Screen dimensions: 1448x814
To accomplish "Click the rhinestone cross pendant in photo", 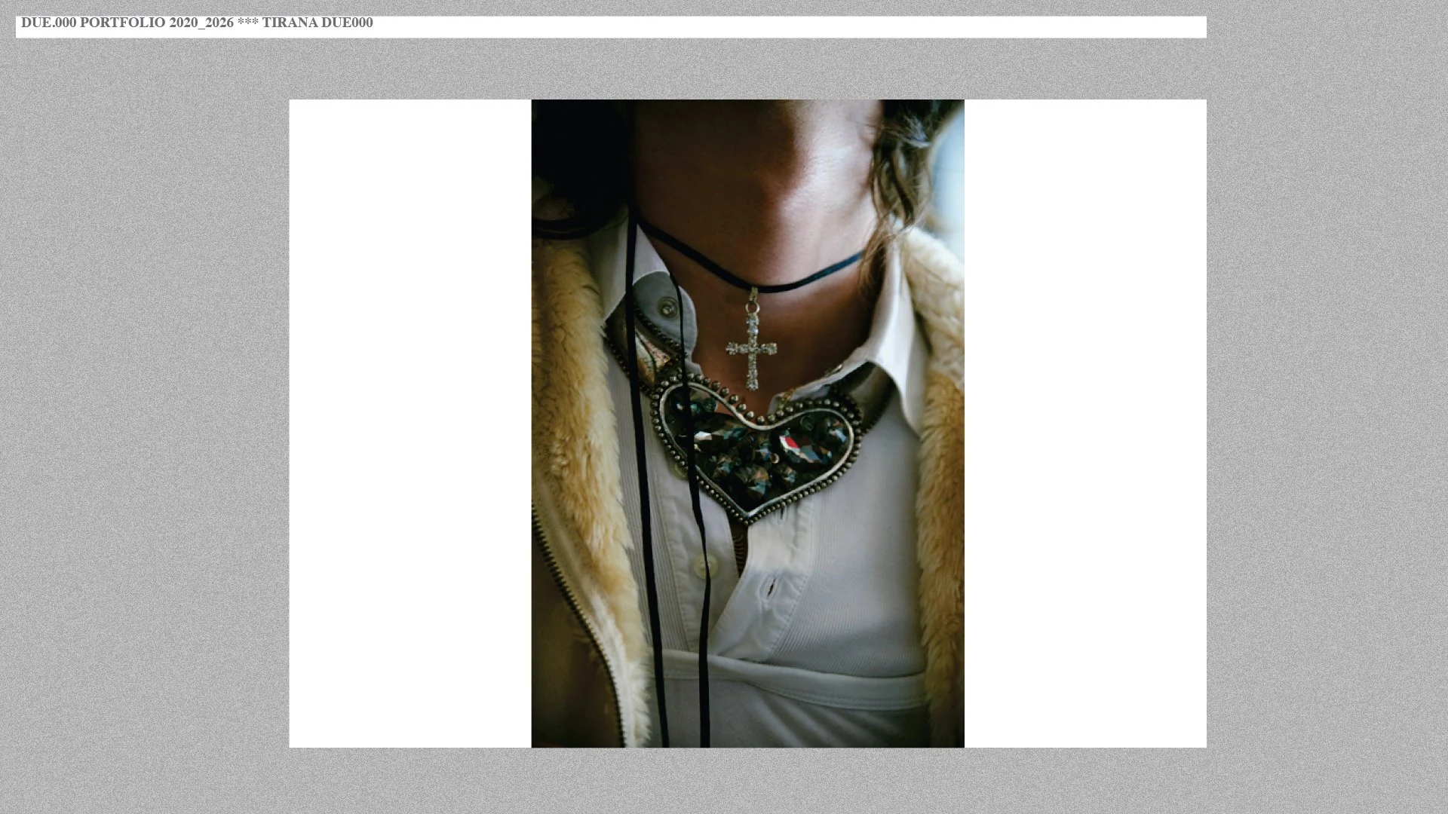I will click(751, 348).
